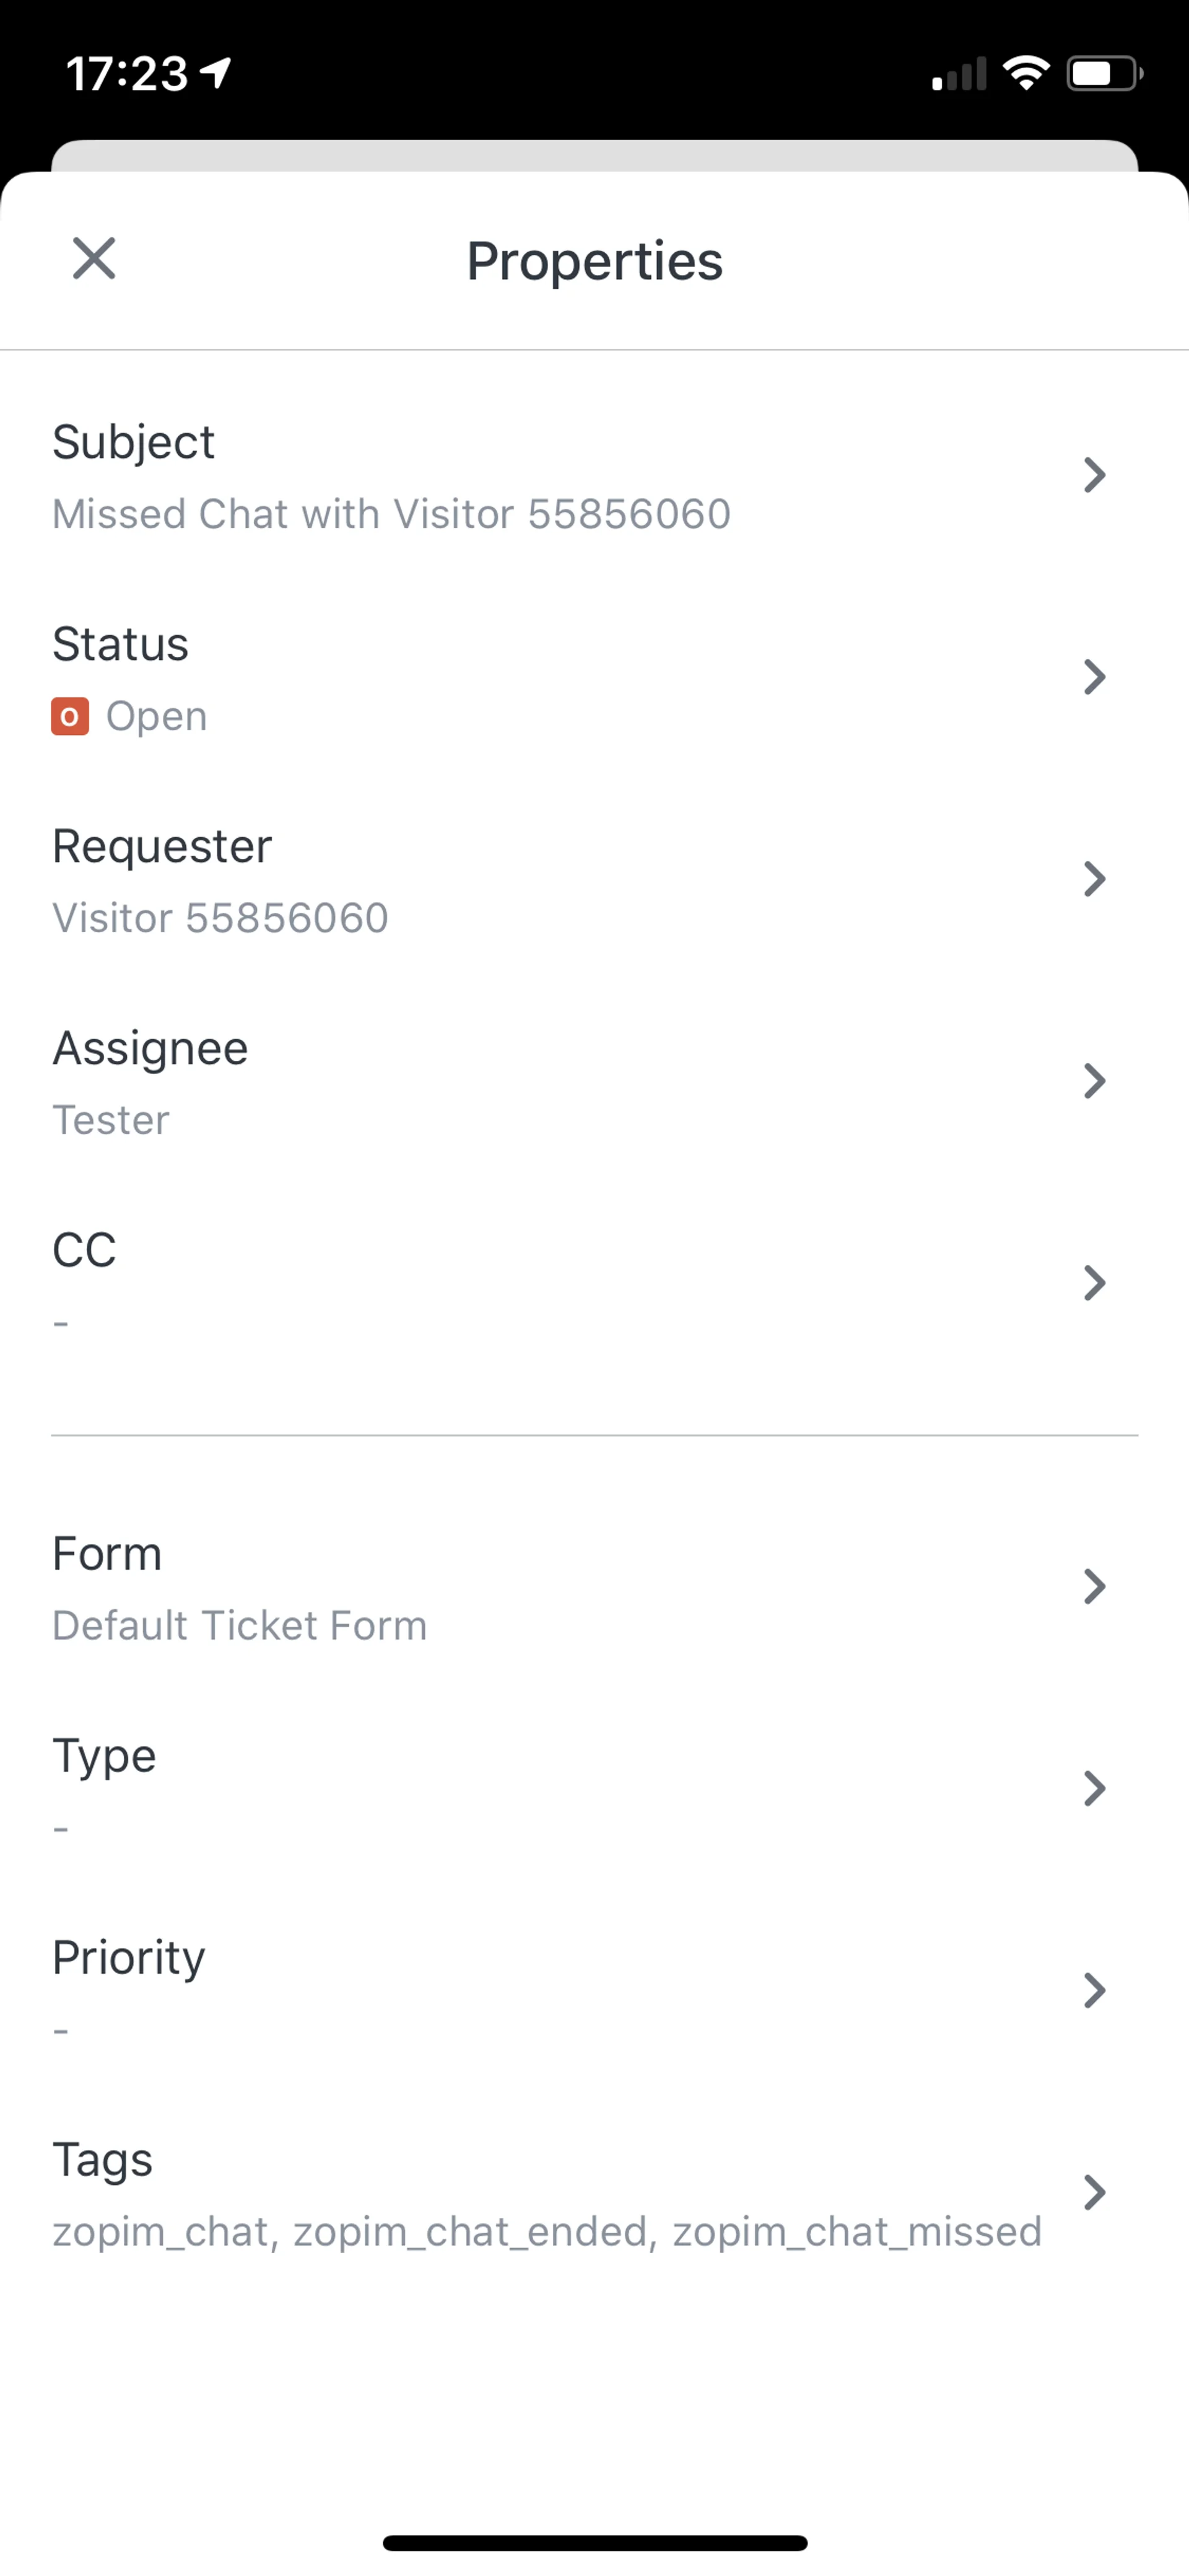Select the Subject label
This screenshot has height=2576, width=1189.
pyautogui.click(x=133, y=442)
